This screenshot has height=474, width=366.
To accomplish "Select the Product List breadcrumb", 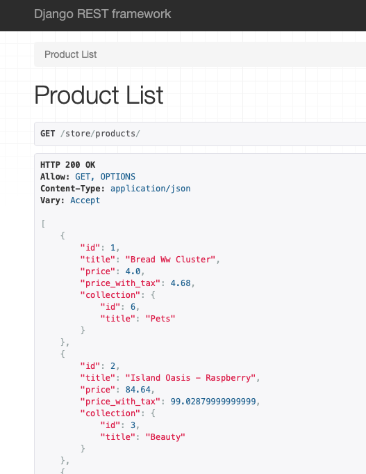I will (70, 54).
